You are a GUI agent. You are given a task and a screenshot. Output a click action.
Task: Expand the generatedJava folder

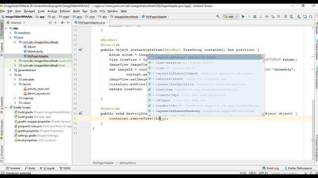coord(10,70)
